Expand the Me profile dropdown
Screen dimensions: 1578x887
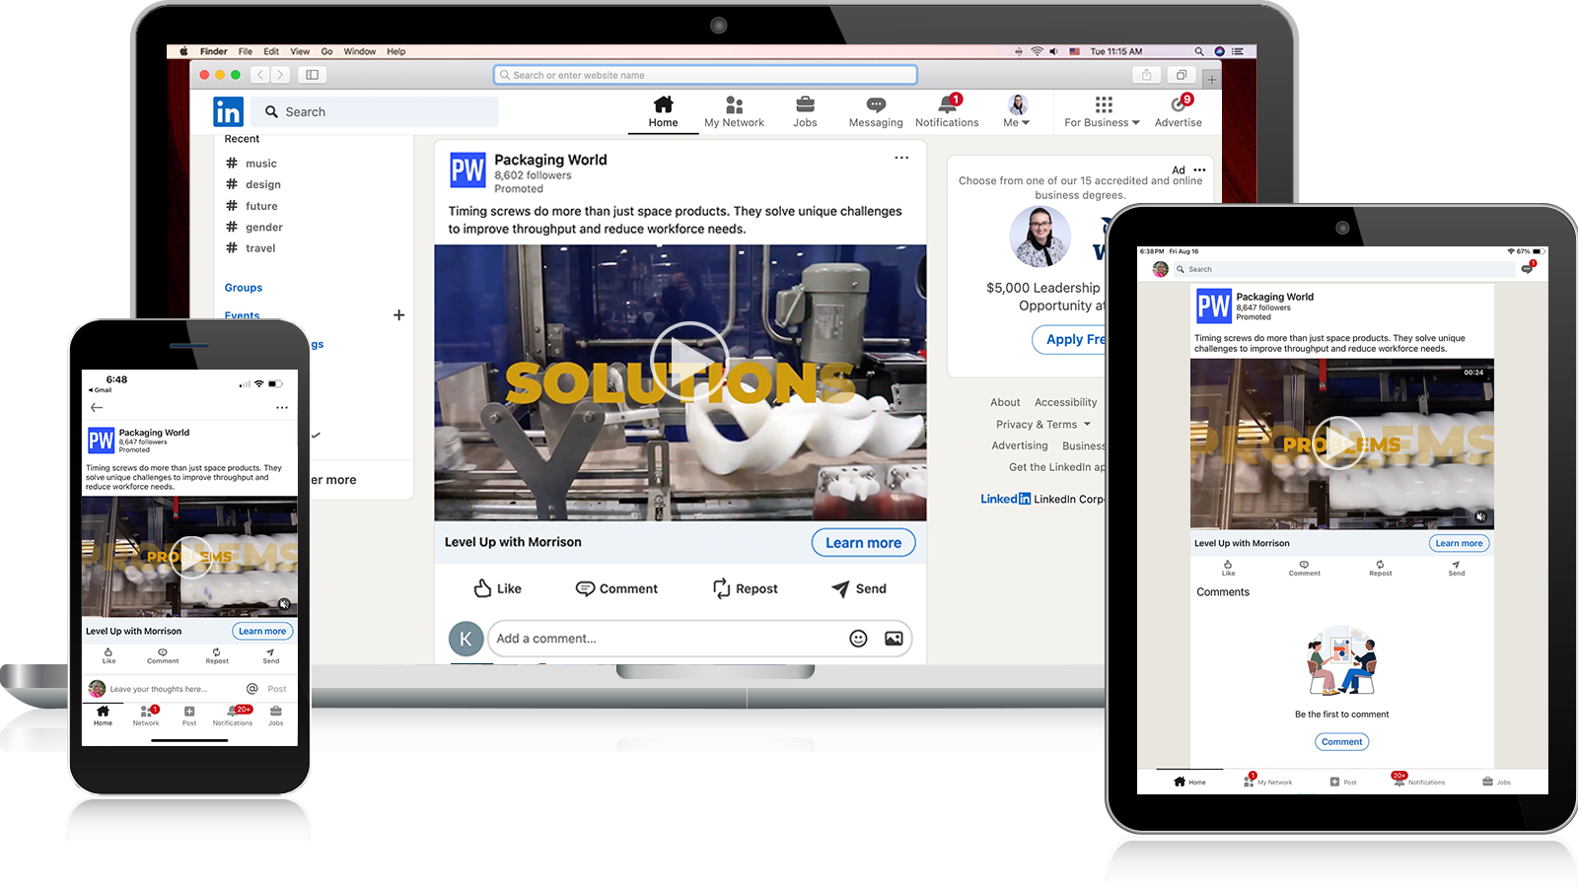tap(1017, 111)
